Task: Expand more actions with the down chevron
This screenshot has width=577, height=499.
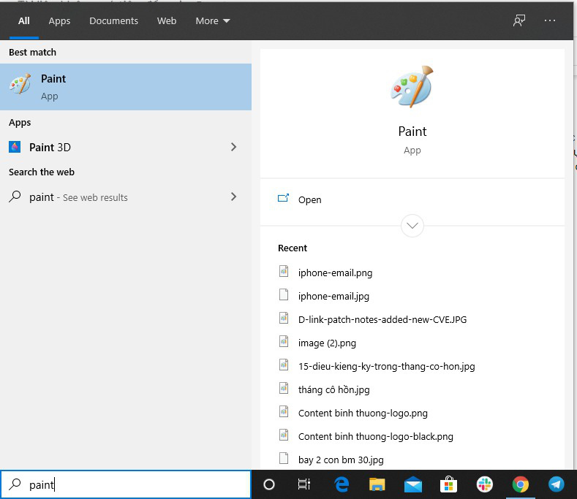Action: [x=412, y=226]
